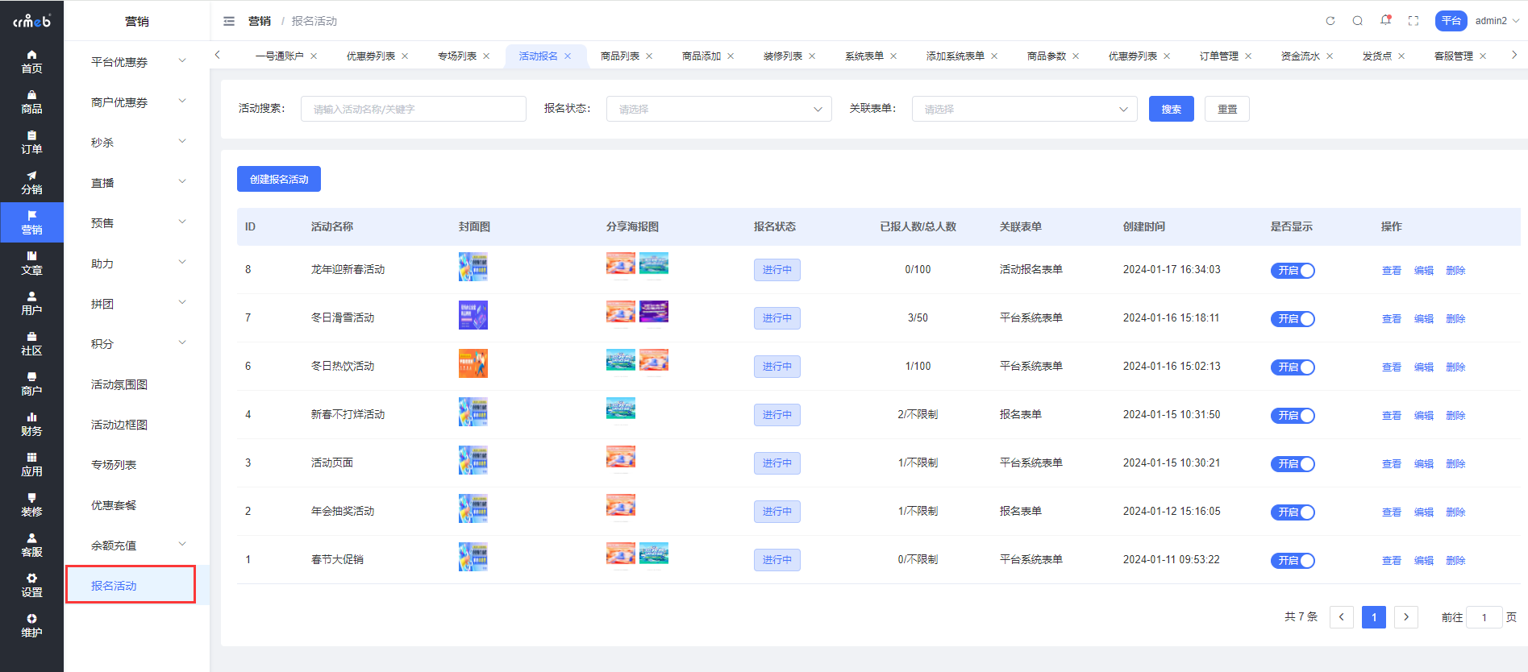Viewport: 1528px width, 672px height.
Task: Open the 客服 customer service section
Action: pyautogui.click(x=31, y=545)
